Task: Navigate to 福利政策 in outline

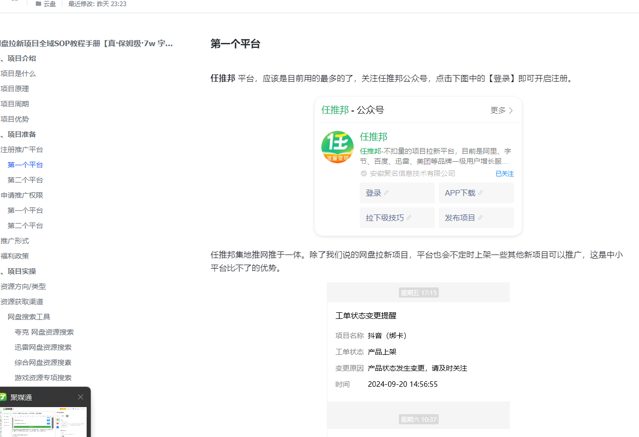Action: 15,256
